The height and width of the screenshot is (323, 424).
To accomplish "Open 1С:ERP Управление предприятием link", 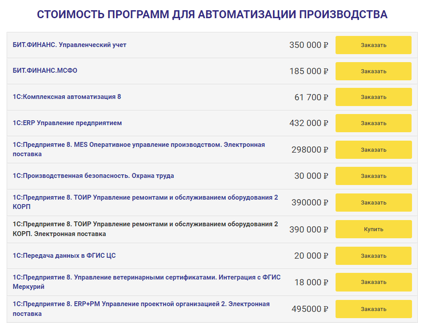I will [x=68, y=123].
